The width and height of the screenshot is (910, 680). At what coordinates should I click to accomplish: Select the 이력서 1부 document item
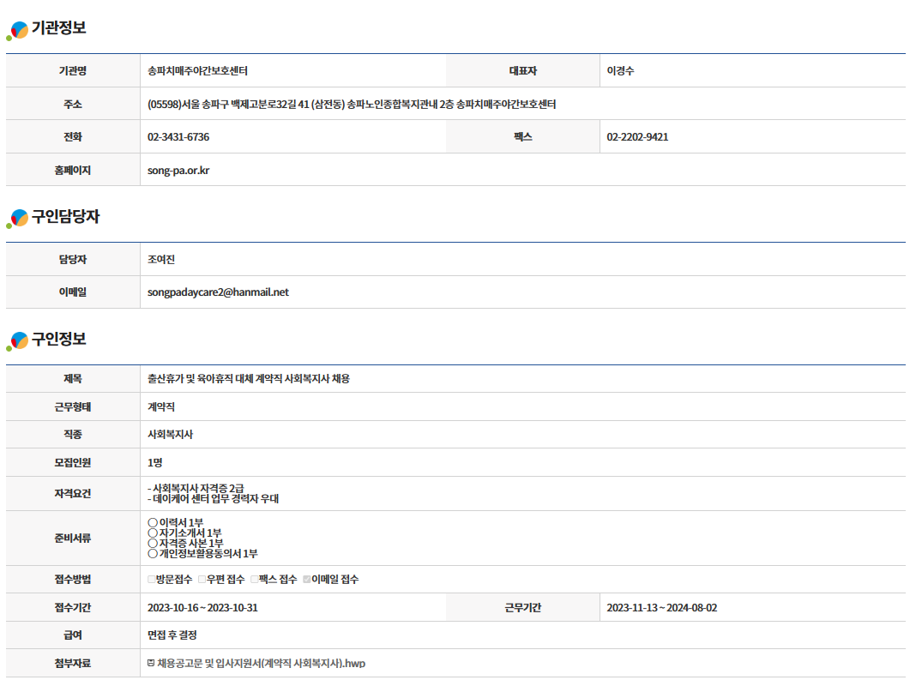point(175,522)
